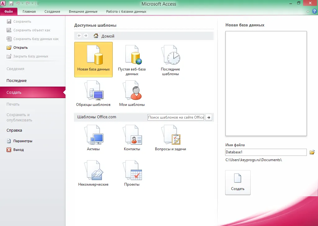
Task: Open Проекты templates
Action: (x=132, y=173)
